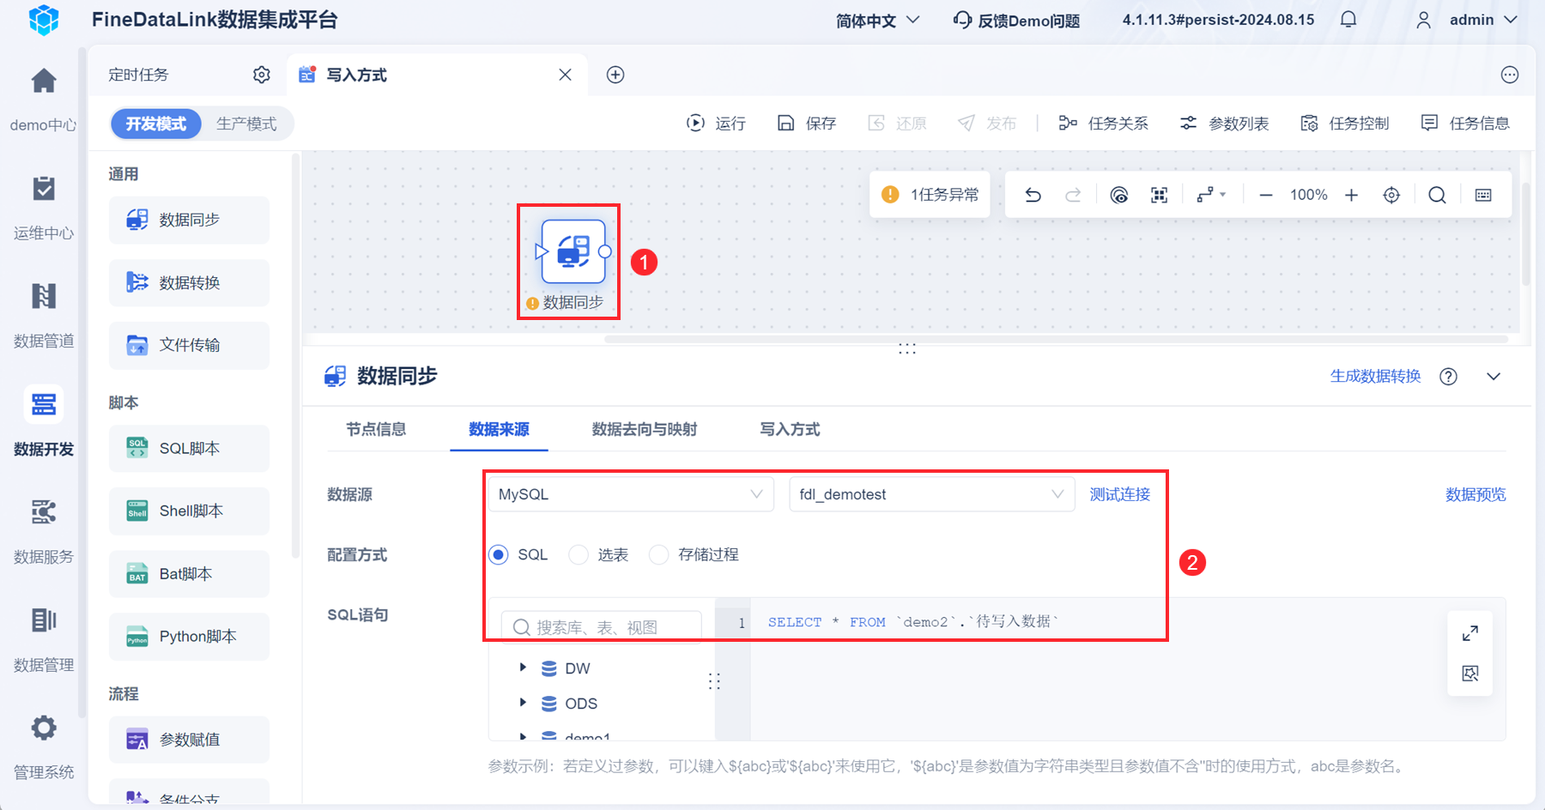Close the 写入方式 task tab
1545x810 pixels.
[565, 75]
